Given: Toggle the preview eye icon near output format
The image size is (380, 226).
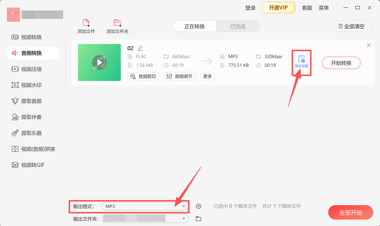Looking at the screenshot, I should tap(198, 206).
